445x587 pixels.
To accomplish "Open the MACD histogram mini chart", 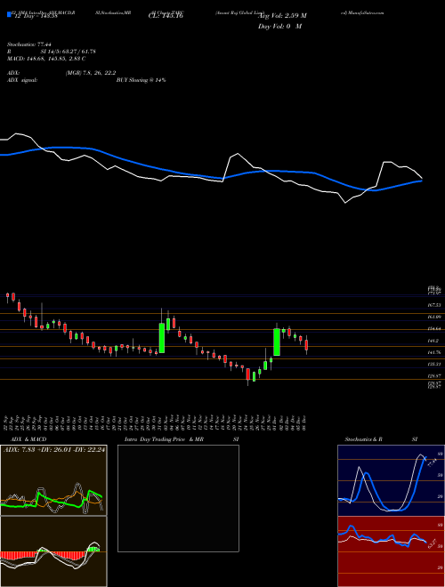I will [x=53, y=551].
